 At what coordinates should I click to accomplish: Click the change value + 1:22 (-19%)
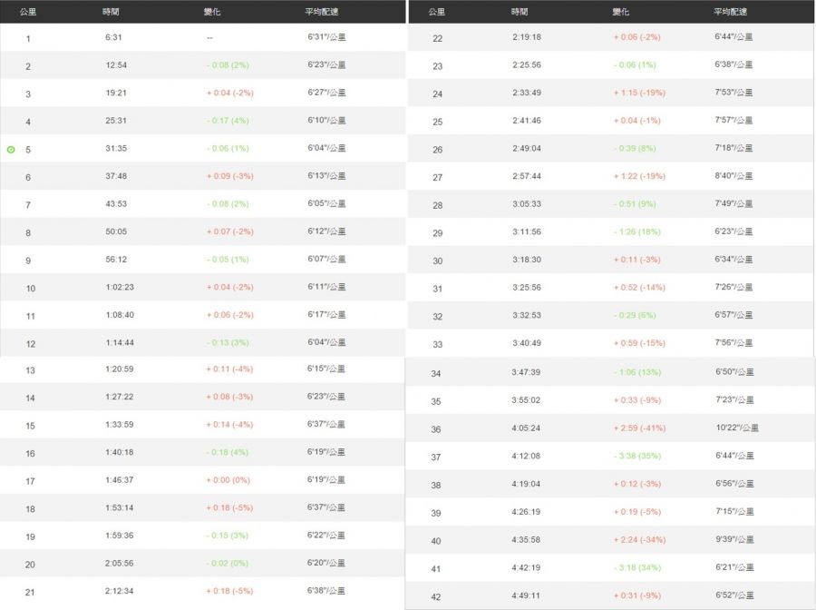click(x=639, y=176)
